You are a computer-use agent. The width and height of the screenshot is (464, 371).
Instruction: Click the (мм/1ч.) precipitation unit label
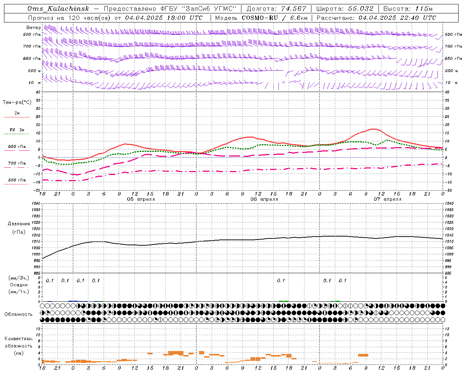coord(19,292)
